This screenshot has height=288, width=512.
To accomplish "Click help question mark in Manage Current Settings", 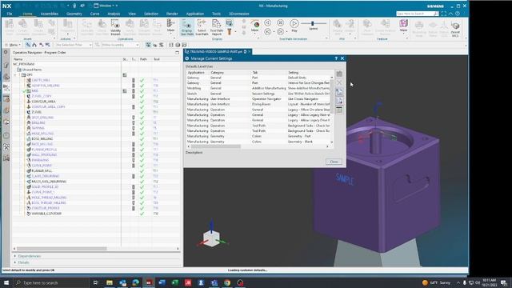I will [x=336, y=58].
